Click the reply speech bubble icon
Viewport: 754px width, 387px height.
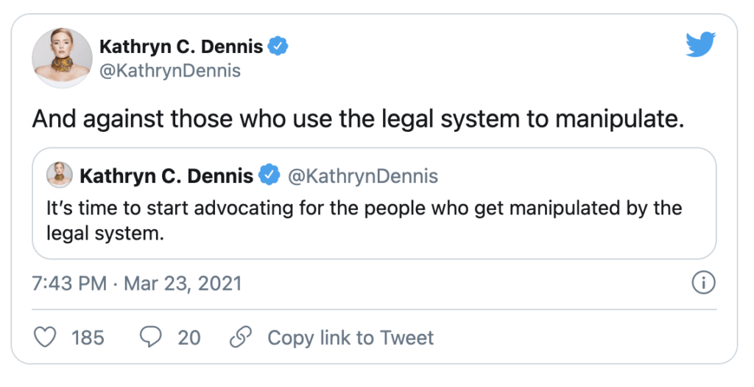(150, 338)
